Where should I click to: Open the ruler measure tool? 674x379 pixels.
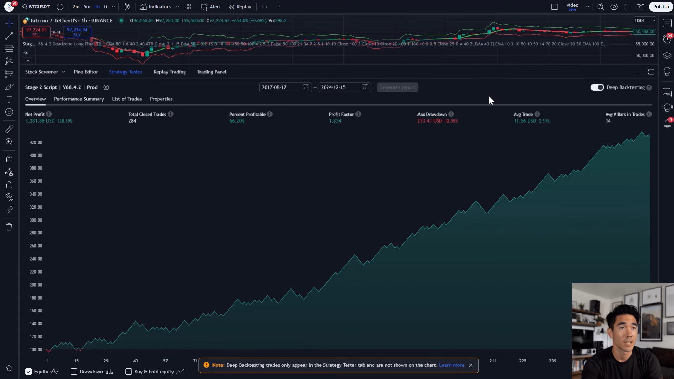(9, 129)
